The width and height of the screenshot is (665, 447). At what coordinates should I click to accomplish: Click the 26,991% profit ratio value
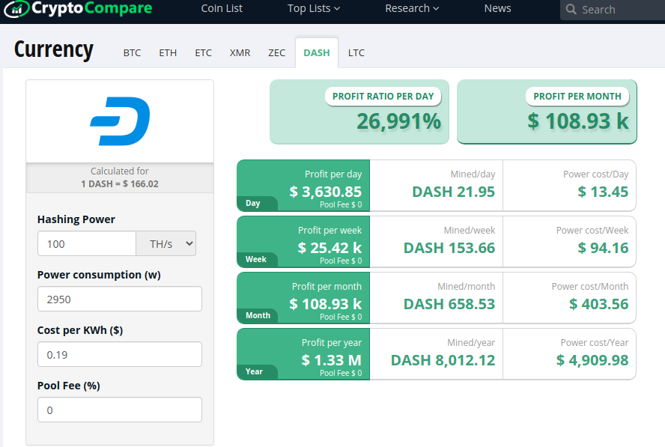click(398, 122)
